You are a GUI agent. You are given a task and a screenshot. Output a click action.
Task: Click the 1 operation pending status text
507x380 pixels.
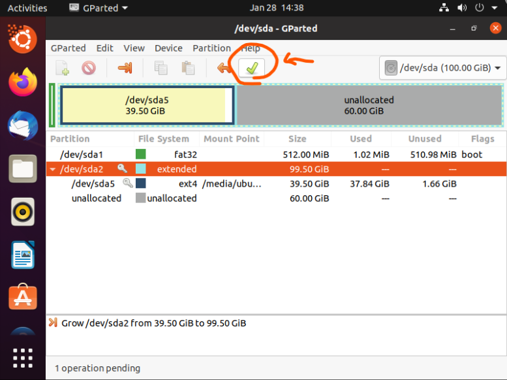pyautogui.click(x=97, y=368)
